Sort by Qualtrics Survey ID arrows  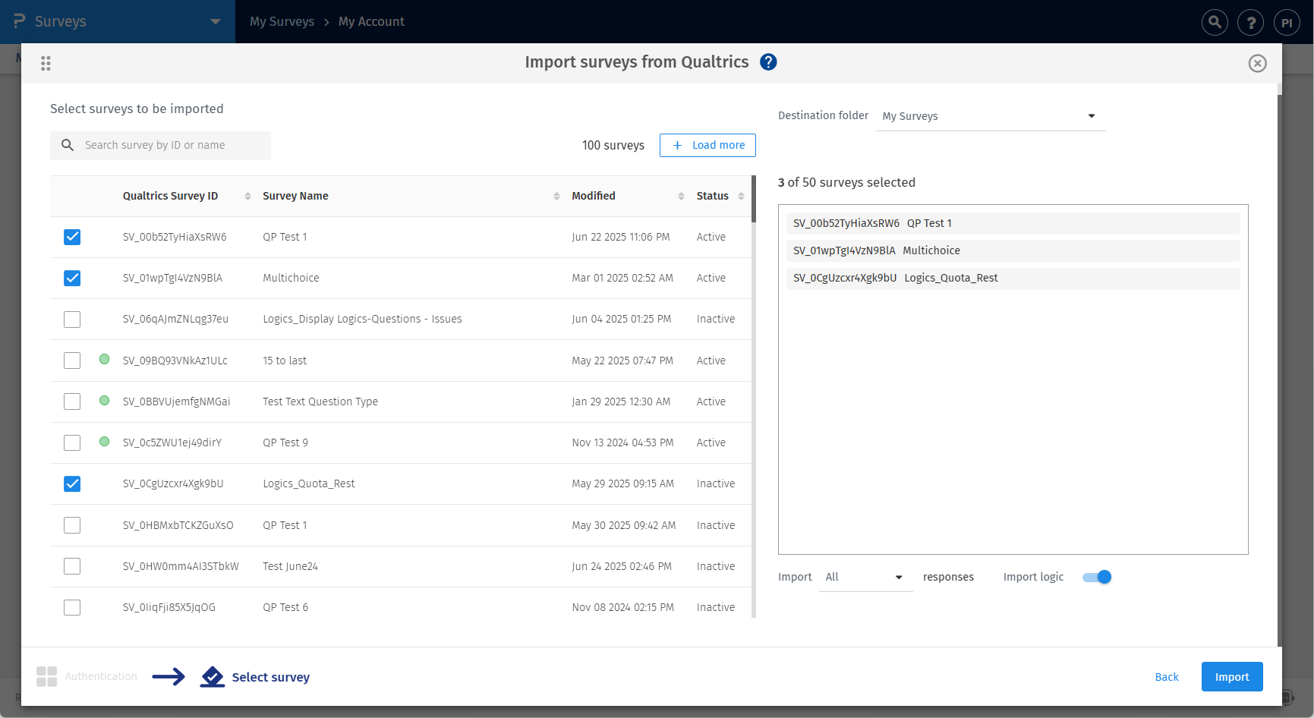[x=247, y=196]
